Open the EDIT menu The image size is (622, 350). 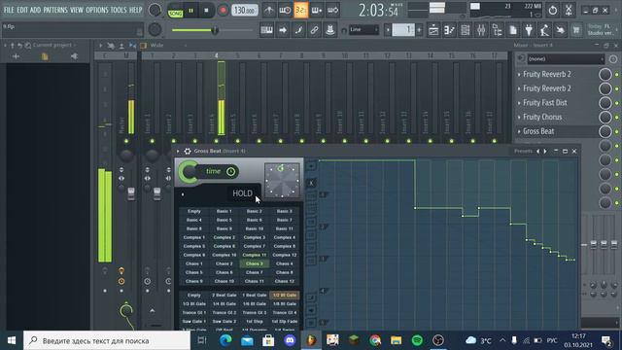[x=23, y=10]
